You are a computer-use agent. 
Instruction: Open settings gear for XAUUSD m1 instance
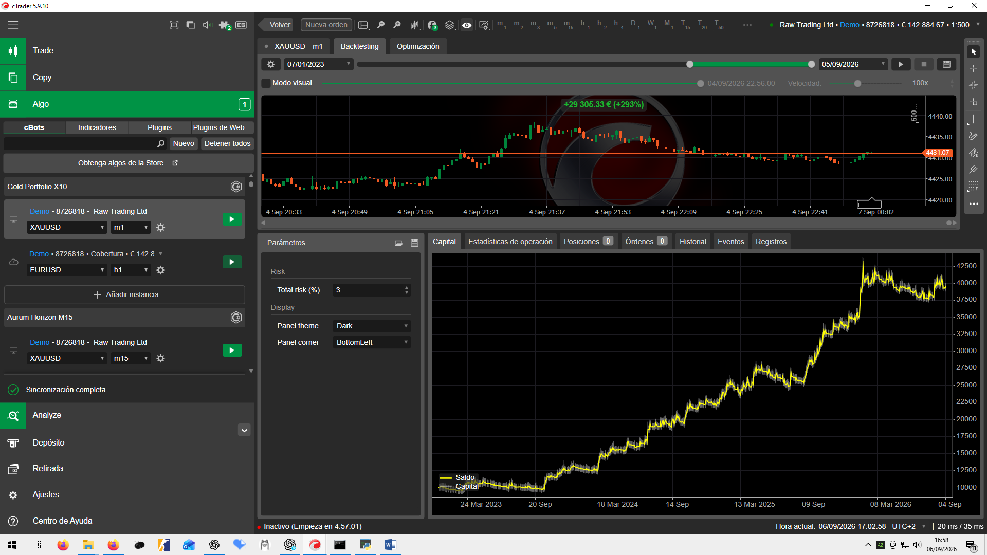click(160, 227)
